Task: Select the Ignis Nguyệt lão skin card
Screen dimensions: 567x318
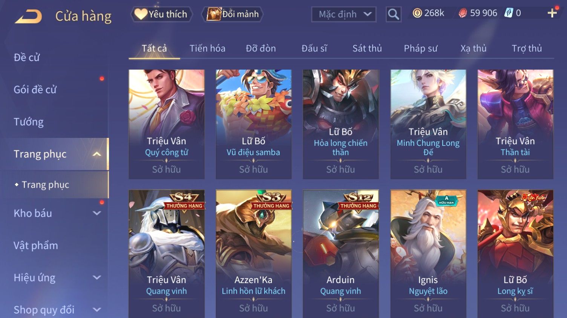Action: 428,253
